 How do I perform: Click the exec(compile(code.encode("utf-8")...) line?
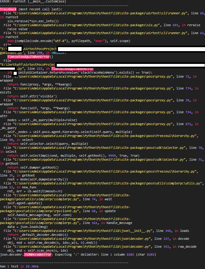[69, 41]
